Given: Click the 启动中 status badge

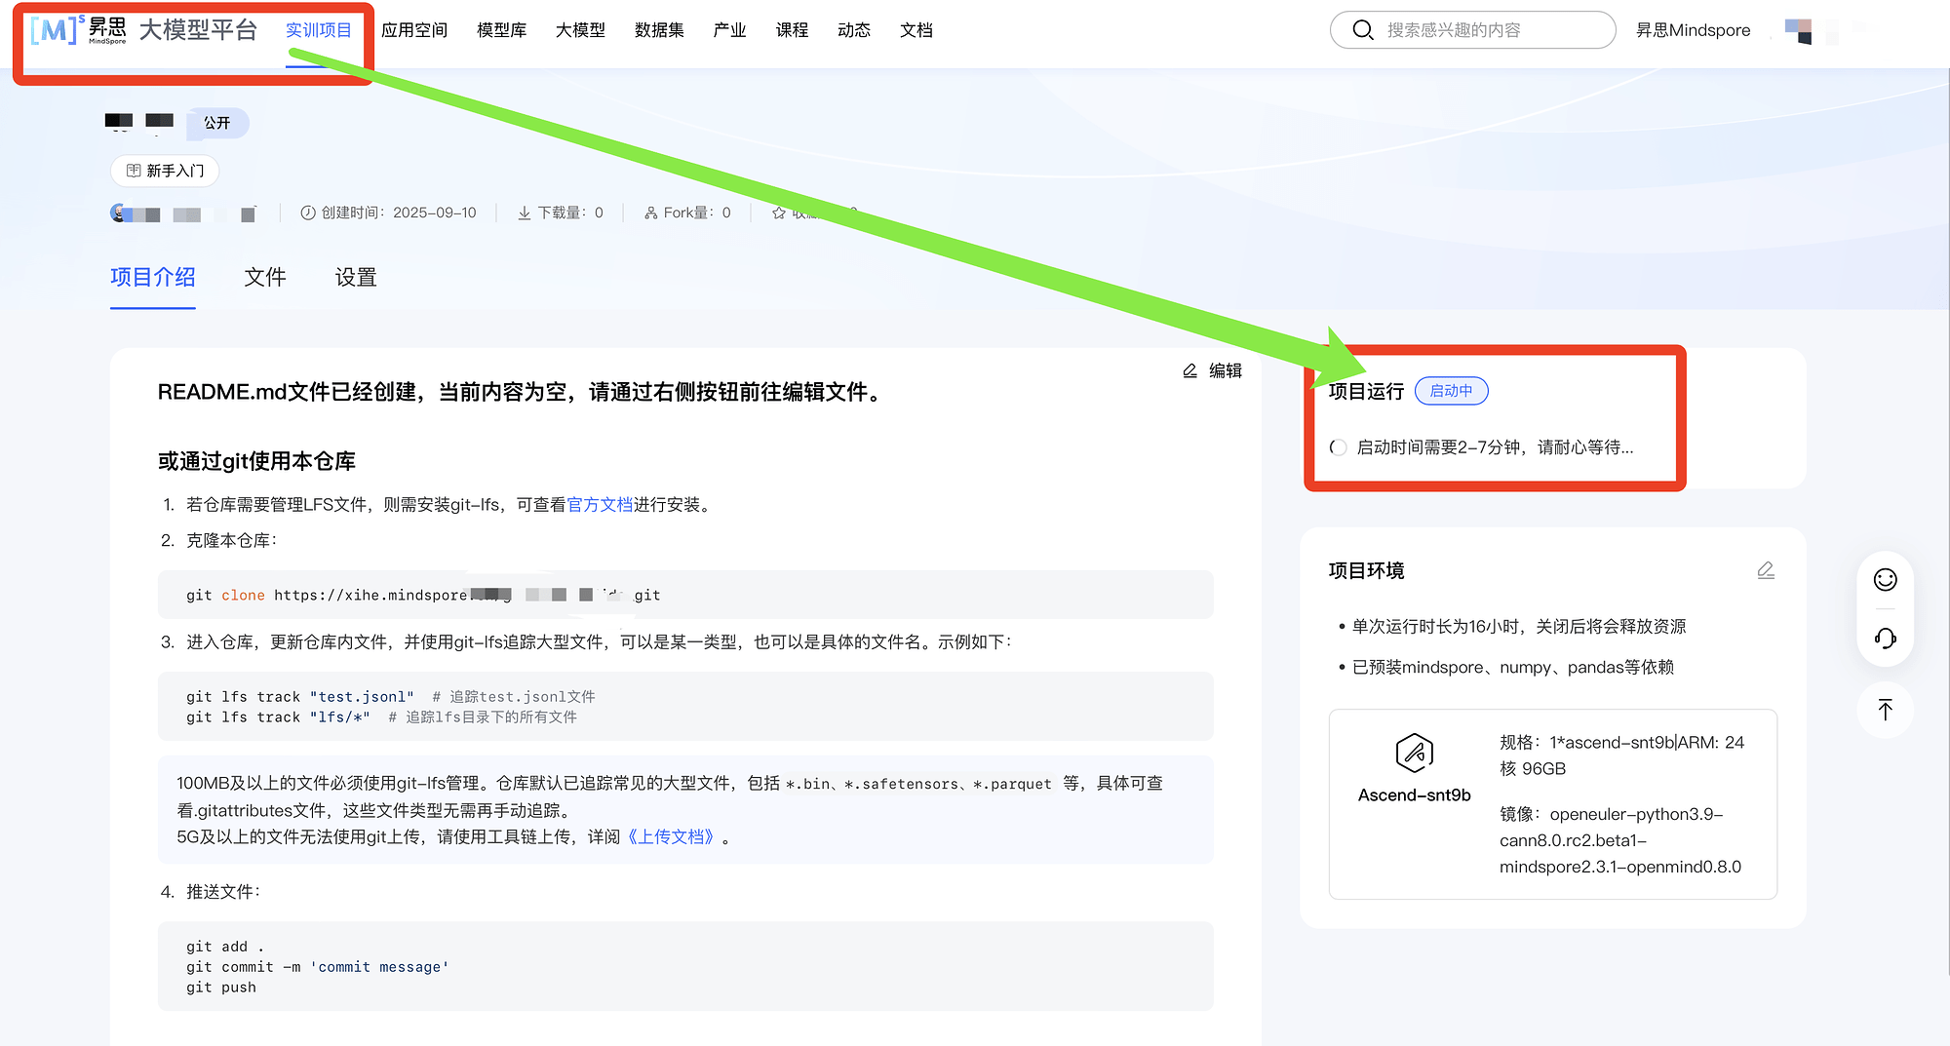Looking at the screenshot, I should pos(1451,391).
